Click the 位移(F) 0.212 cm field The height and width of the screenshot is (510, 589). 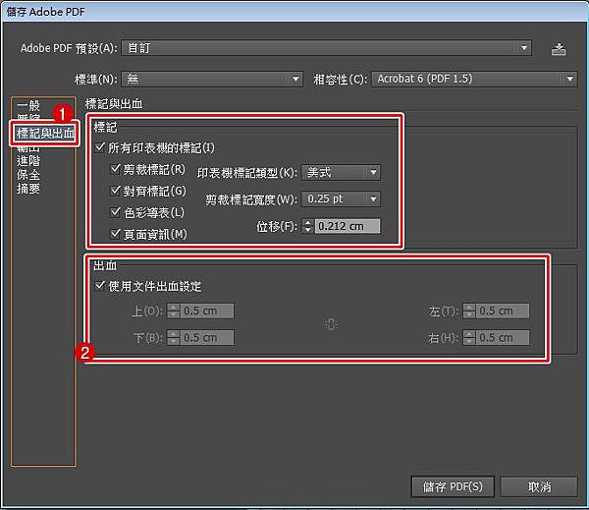coord(348,226)
